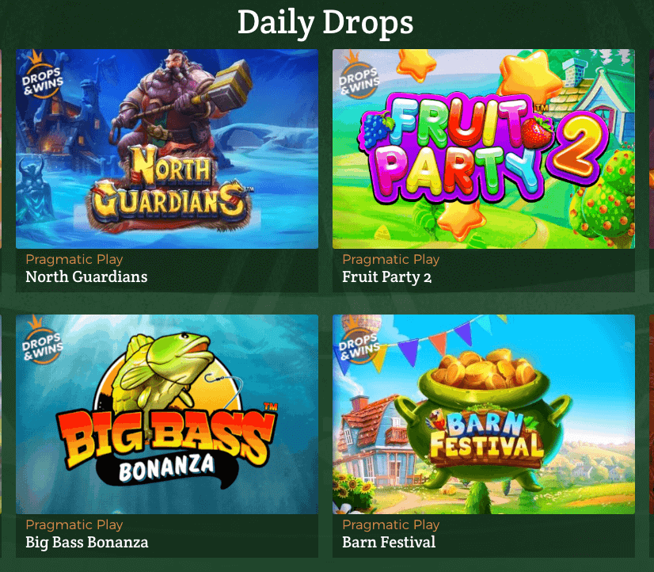Click the North Guardians title text
The image size is (654, 572).
[x=86, y=277]
